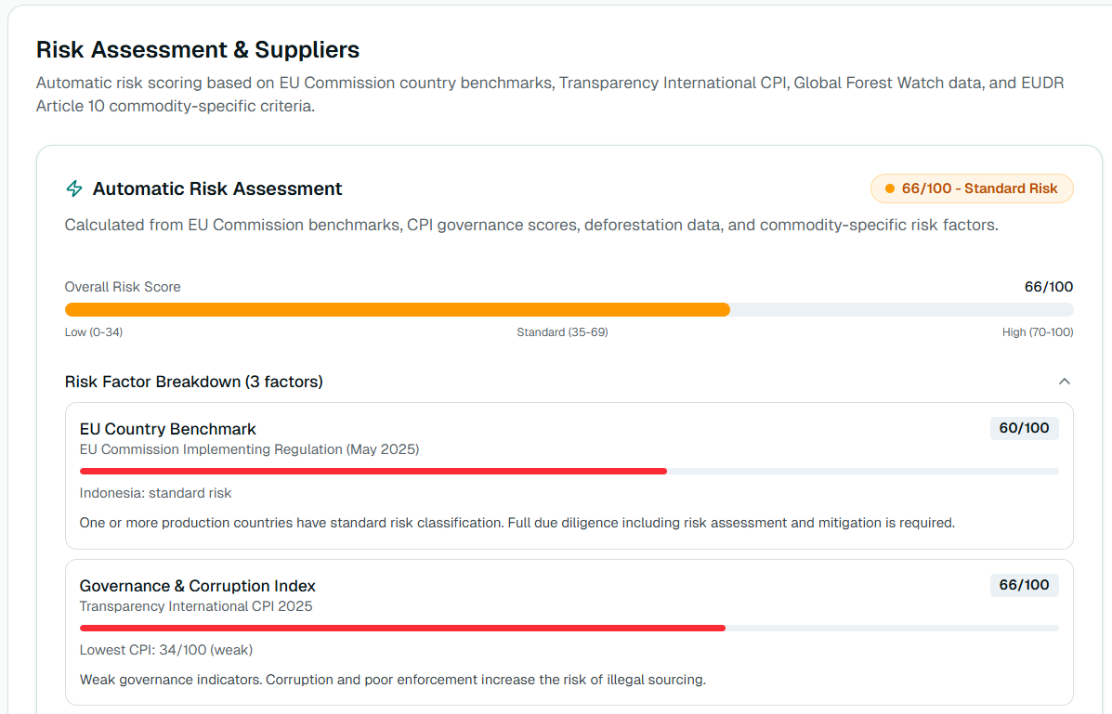
Task: Collapse the Risk Factor Breakdown chevron
Action: 1065,382
